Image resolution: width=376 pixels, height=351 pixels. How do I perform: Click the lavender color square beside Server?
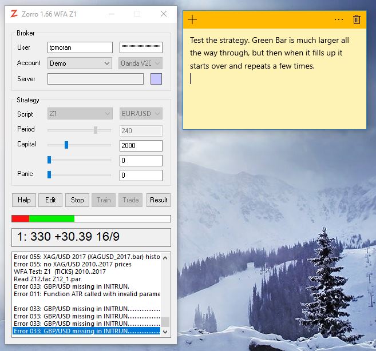[156, 79]
